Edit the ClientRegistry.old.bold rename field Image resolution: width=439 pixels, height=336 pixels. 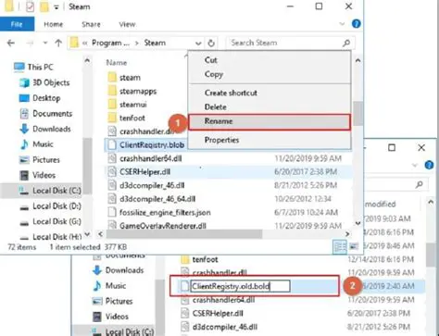240,286
